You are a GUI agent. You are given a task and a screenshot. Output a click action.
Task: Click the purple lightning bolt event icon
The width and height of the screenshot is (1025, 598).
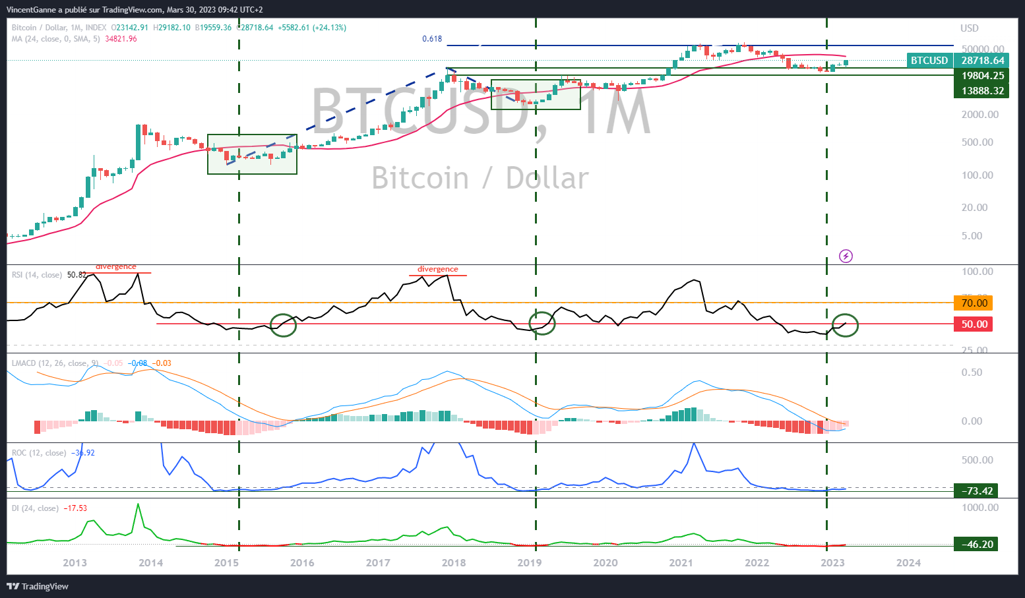(x=846, y=256)
